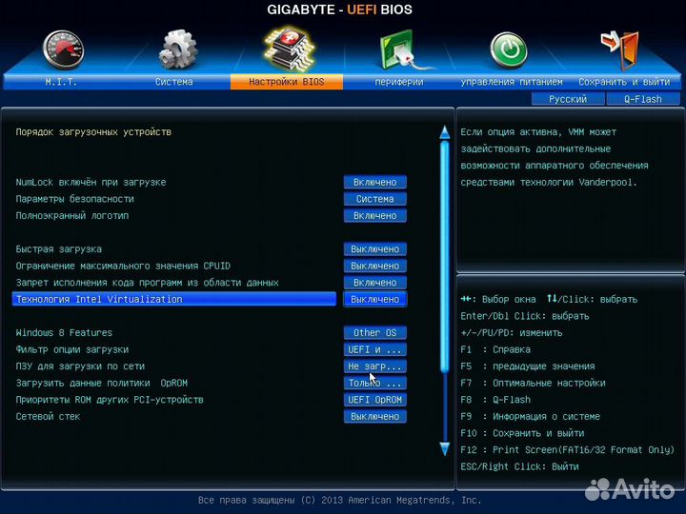Open the Security parameters value dropdown
Viewport: 686px width, 514px height.
(x=374, y=199)
